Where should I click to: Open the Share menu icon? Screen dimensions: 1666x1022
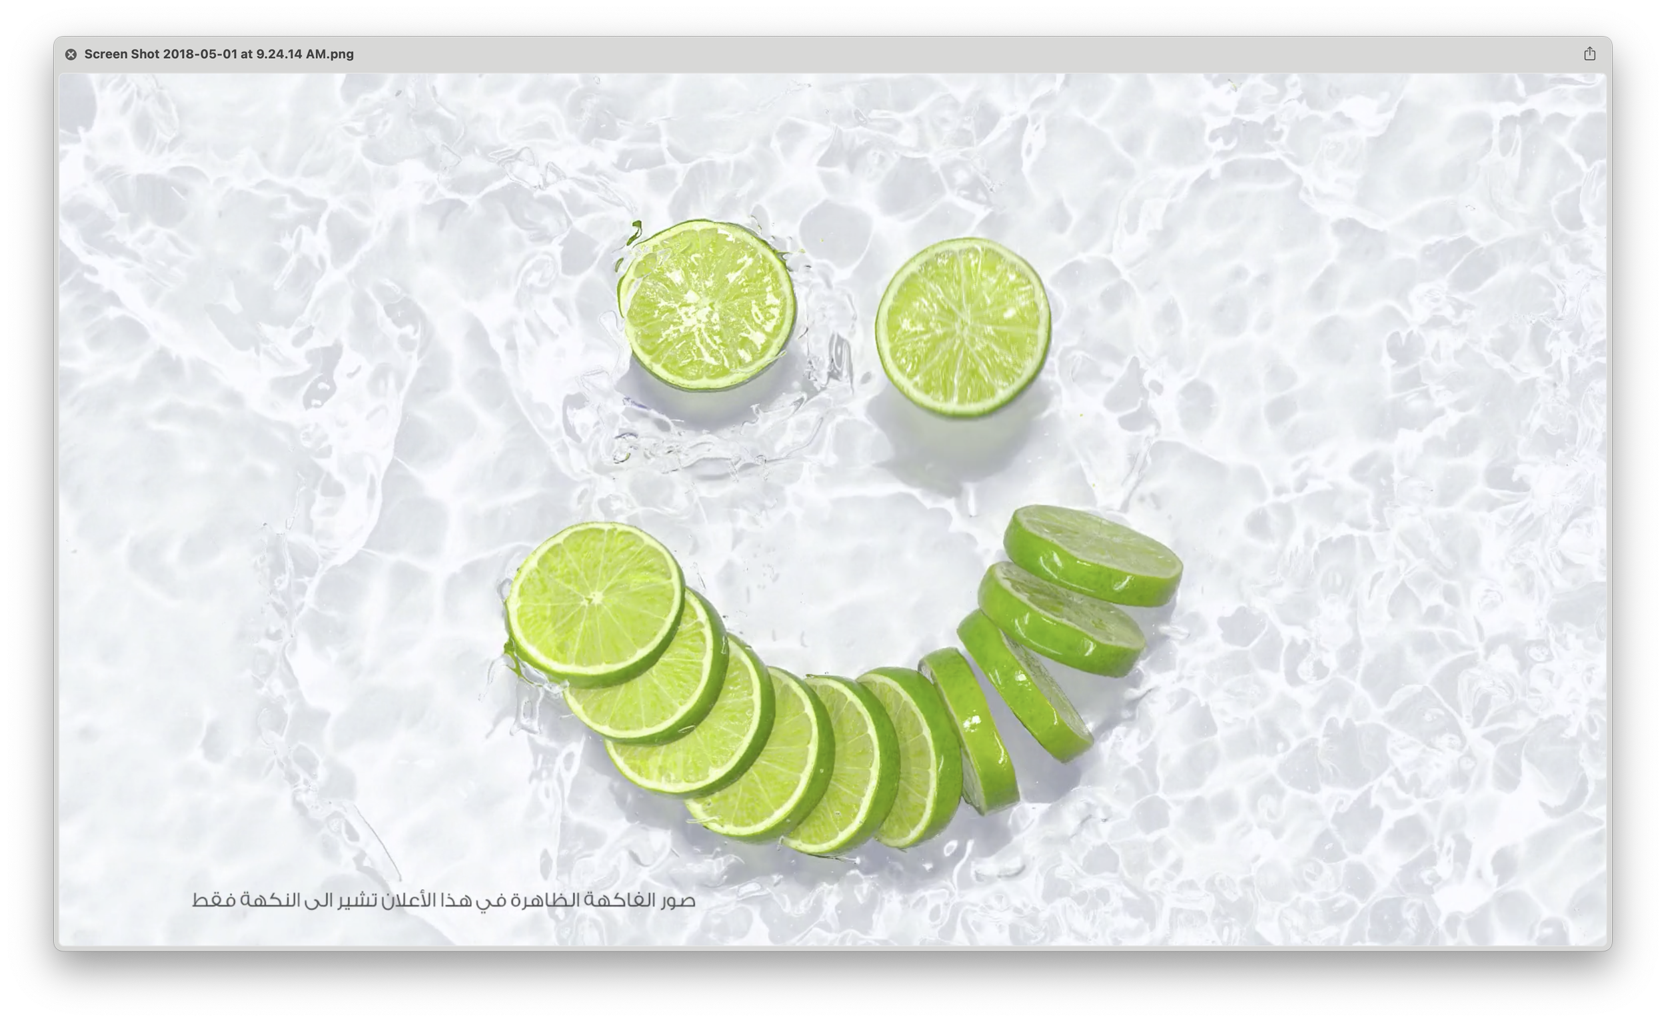(x=1589, y=54)
